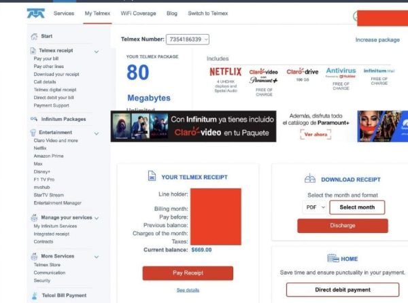Click the current balance $669.00 amount
The width and height of the screenshot is (408, 303).
(x=201, y=250)
